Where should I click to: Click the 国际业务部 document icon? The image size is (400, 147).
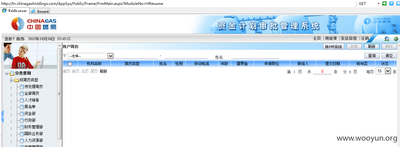(22, 134)
